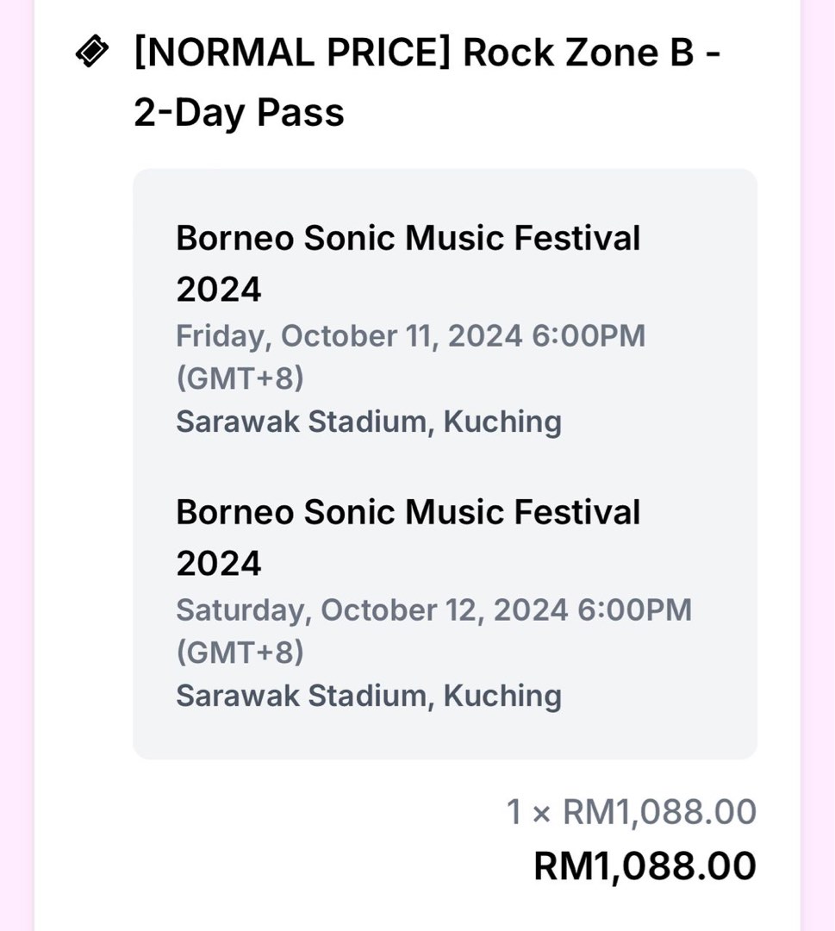Select the 'Friday, October 11, 2024 6:00PM' date
Image resolution: width=835 pixels, height=931 pixels.
pos(410,335)
